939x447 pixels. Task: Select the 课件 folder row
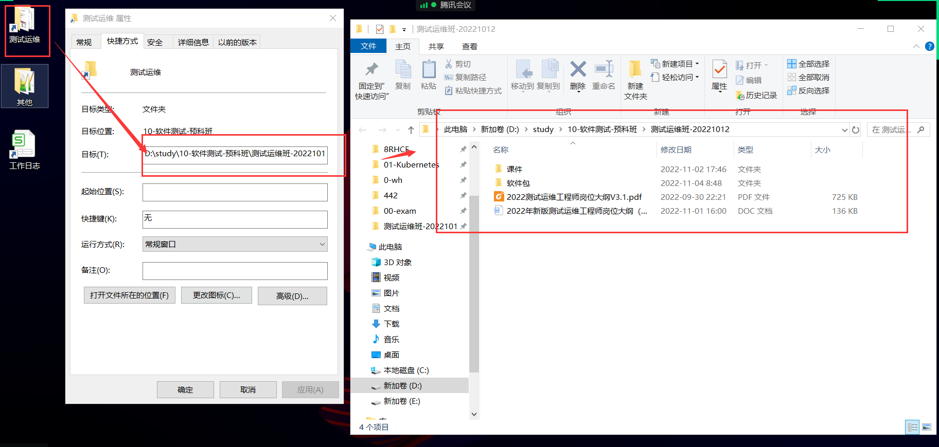click(677, 169)
